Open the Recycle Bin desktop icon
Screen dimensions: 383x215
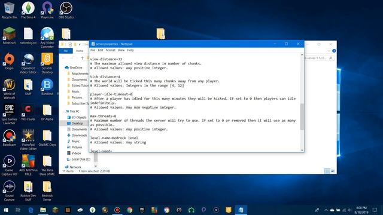9,10
